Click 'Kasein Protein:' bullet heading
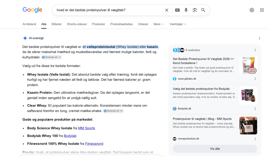The width and height of the screenshot is (268, 157). pyautogui.click(x=40, y=93)
